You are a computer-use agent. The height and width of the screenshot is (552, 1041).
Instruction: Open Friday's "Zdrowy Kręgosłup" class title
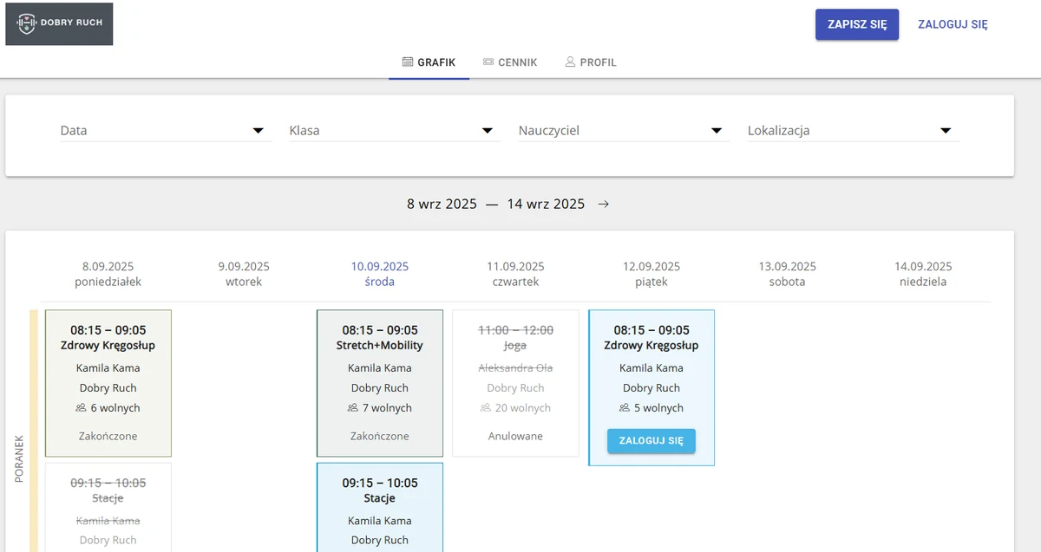651,346
